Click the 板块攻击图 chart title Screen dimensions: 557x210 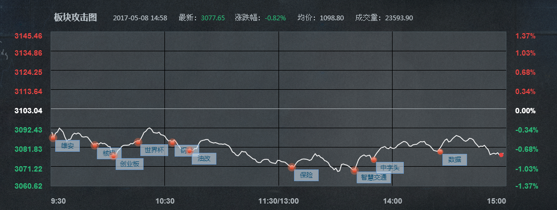tap(76, 17)
